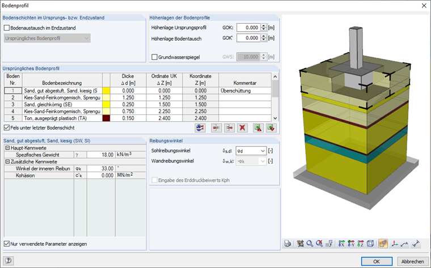
Task: Click the import soil layer icon with left red arrow
Action: 216,128
